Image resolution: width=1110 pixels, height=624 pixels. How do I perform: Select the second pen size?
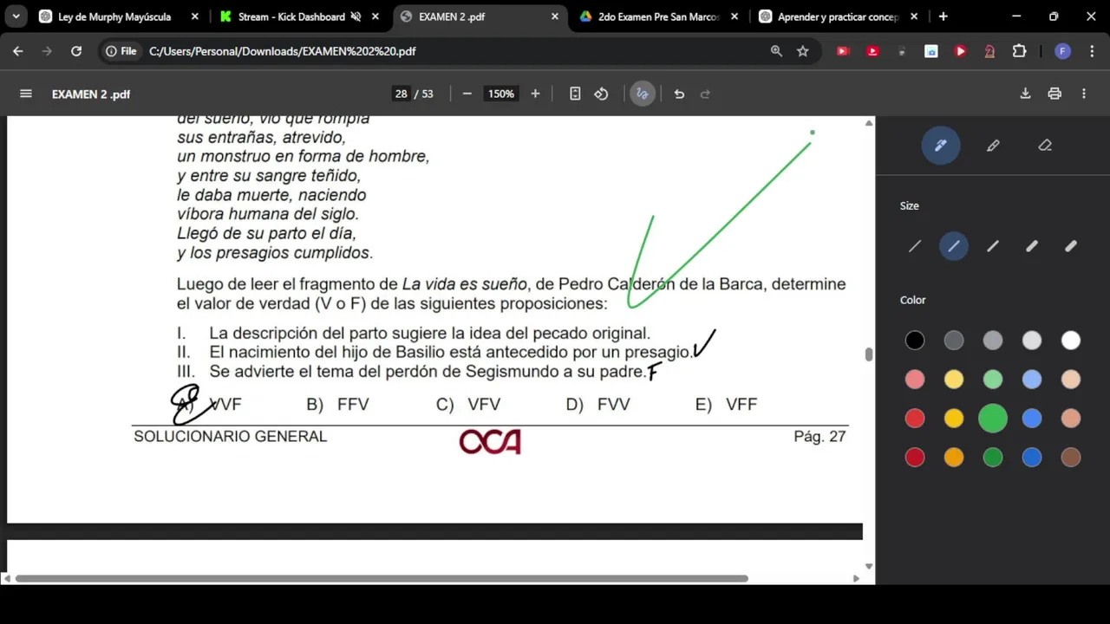tap(954, 247)
